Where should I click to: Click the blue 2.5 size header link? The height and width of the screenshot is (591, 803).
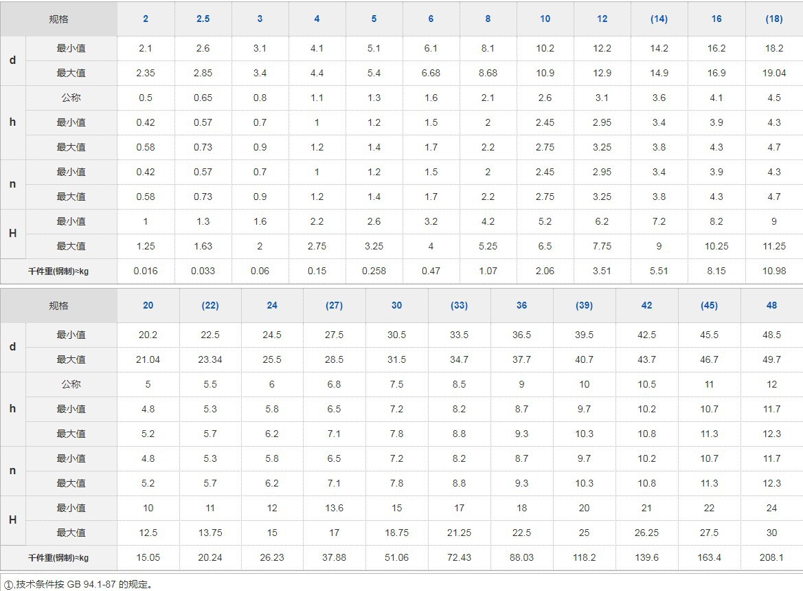click(x=203, y=19)
